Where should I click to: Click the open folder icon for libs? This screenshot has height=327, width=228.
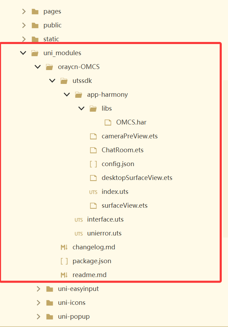coord(93,109)
